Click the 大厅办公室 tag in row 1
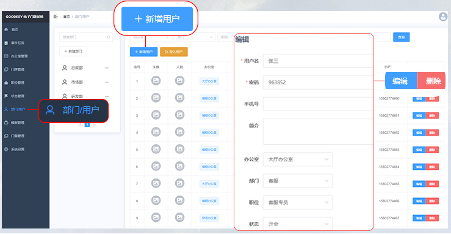Image resolution: width=451 pixels, height=234 pixels. (209, 81)
